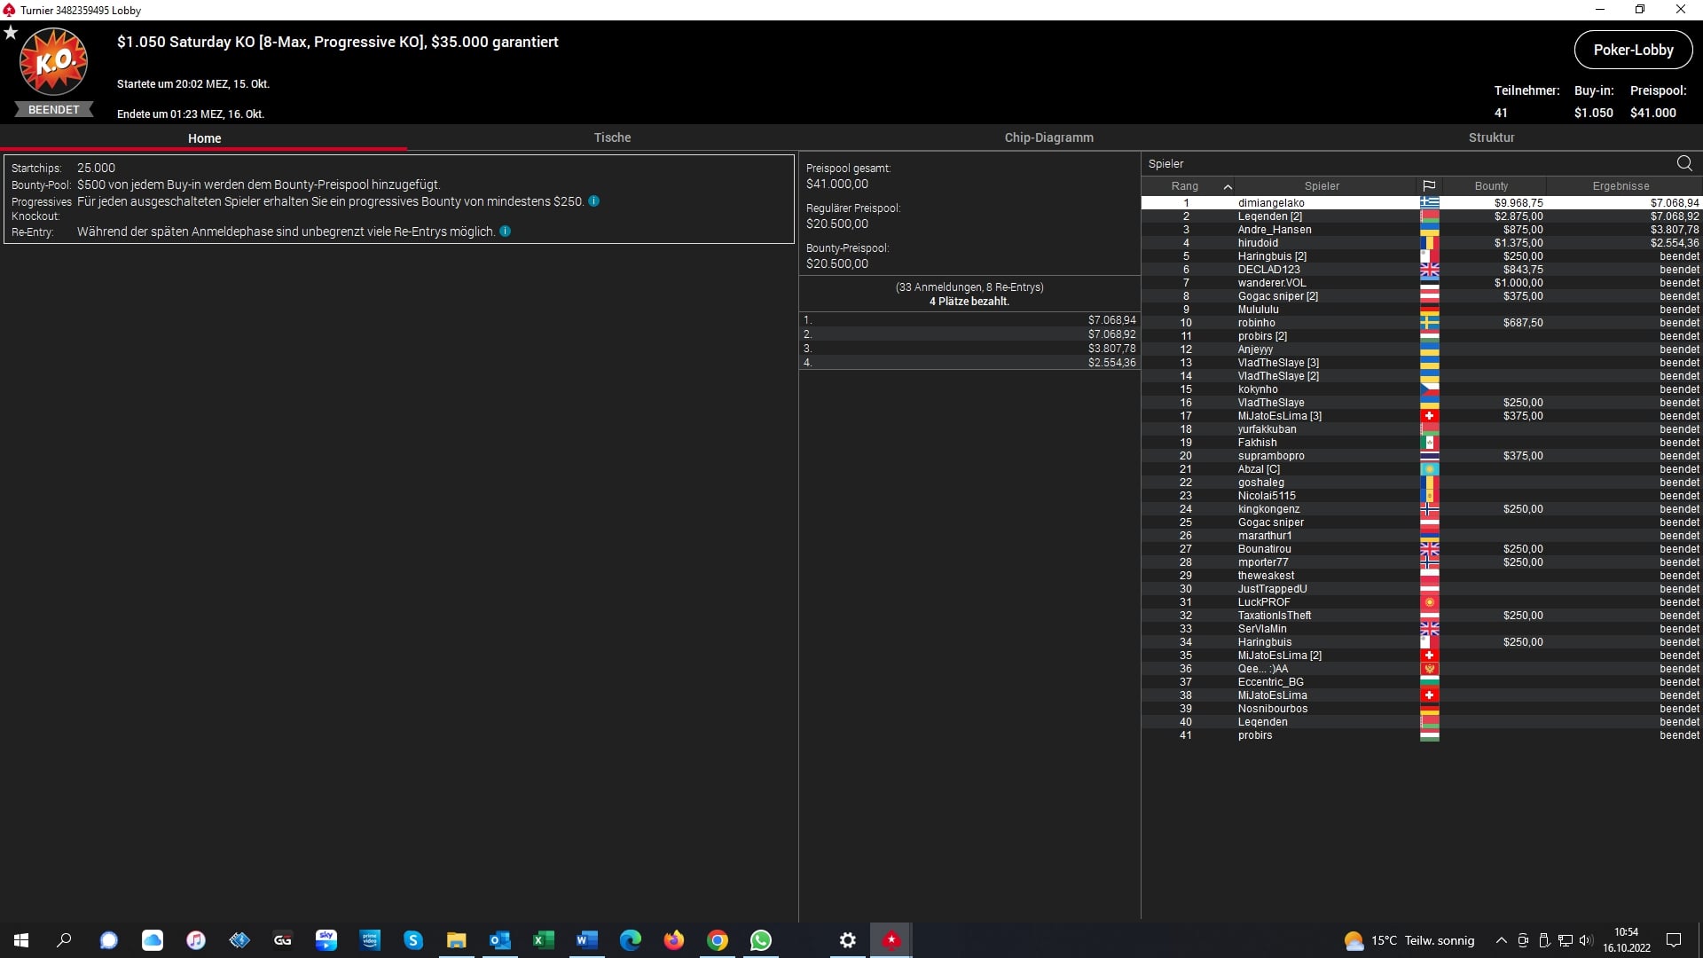
Task: Click the info icon beside progressive knockout text
Action: pos(593,201)
